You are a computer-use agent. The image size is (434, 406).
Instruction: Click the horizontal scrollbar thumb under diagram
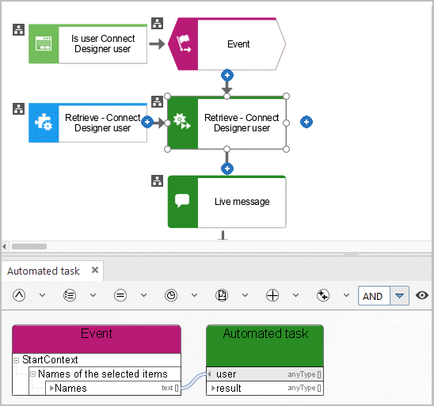pos(29,246)
